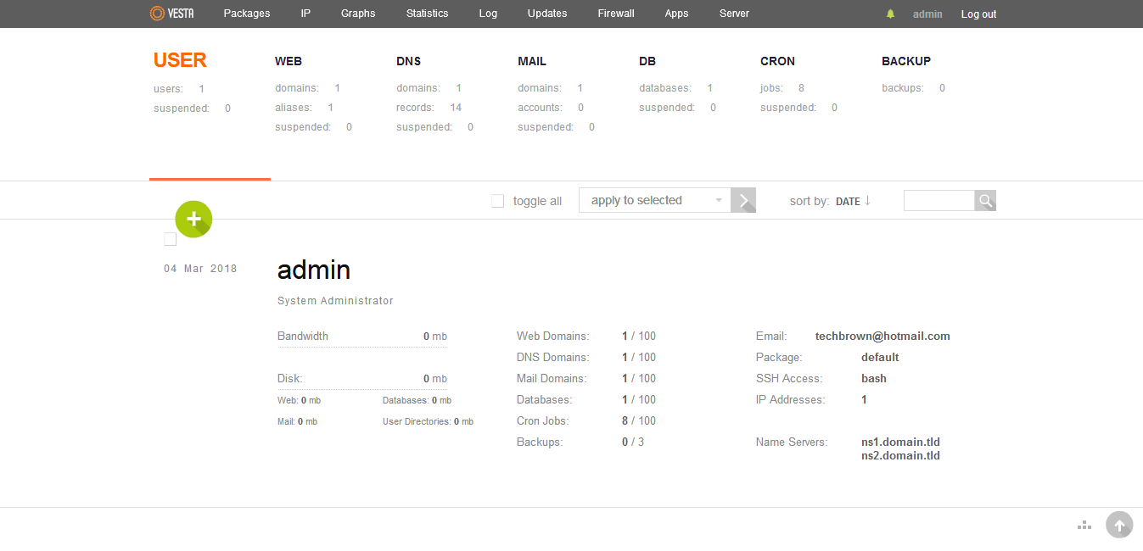The width and height of the screenshot is (1143, 551).
Task: Focus the search input field
Action: [939, 201]
